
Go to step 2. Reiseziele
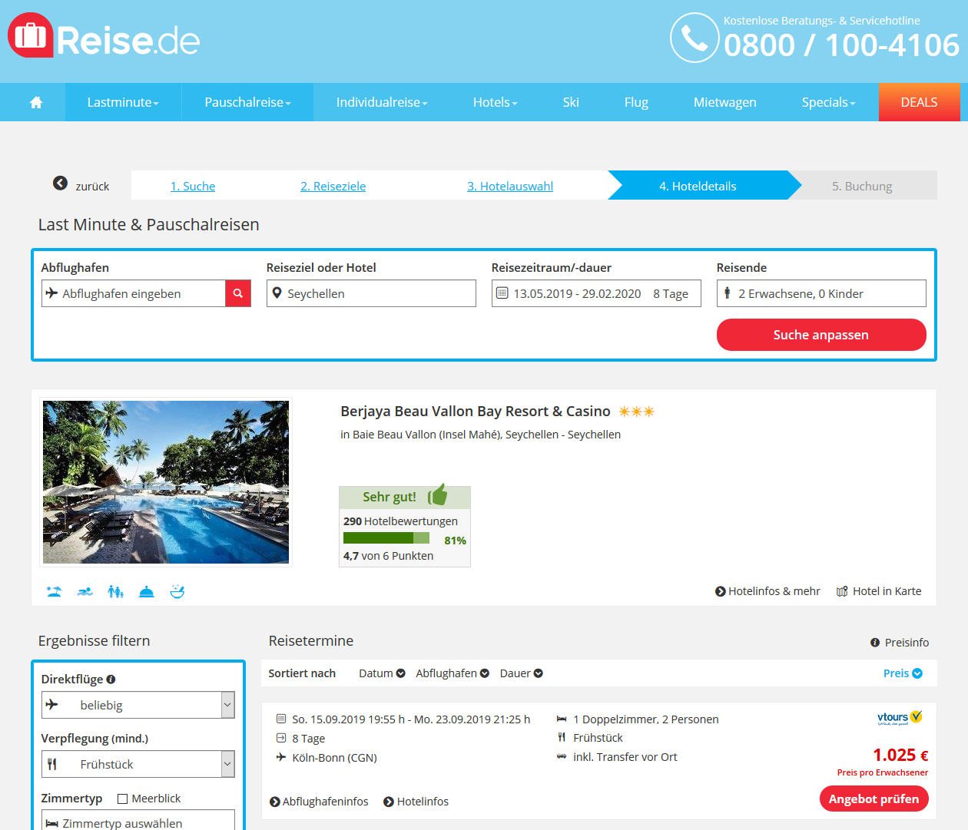point(333,186)
